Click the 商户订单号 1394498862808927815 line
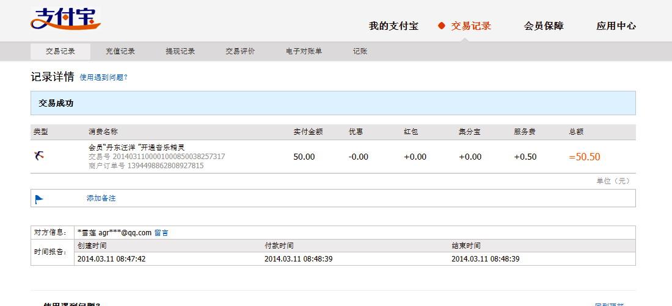 coord(146,165)
